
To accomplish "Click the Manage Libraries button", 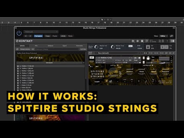I will (x=25, y=49).
